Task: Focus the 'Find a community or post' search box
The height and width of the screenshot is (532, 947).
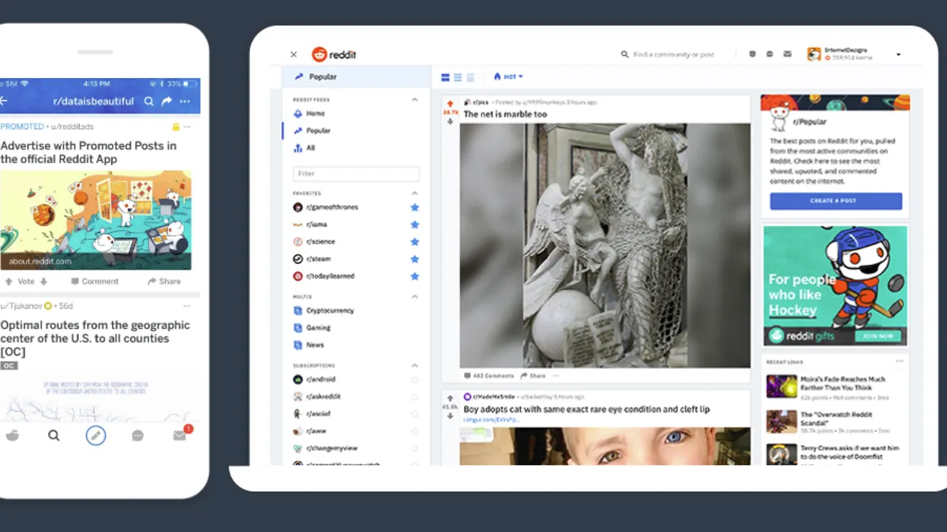Action: 668,54
